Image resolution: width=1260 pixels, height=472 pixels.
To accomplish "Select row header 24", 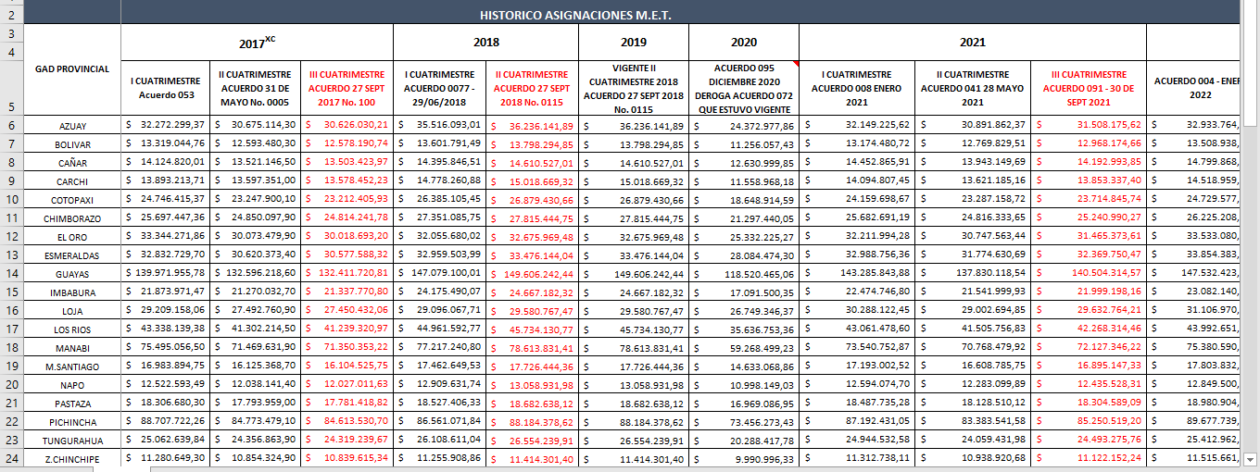I will pyautogui.click(x=11, y=458).
